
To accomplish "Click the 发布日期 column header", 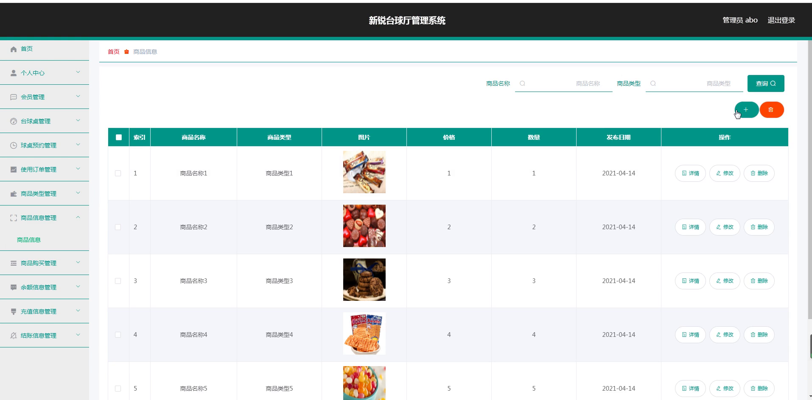I will (x=619, y=137).
